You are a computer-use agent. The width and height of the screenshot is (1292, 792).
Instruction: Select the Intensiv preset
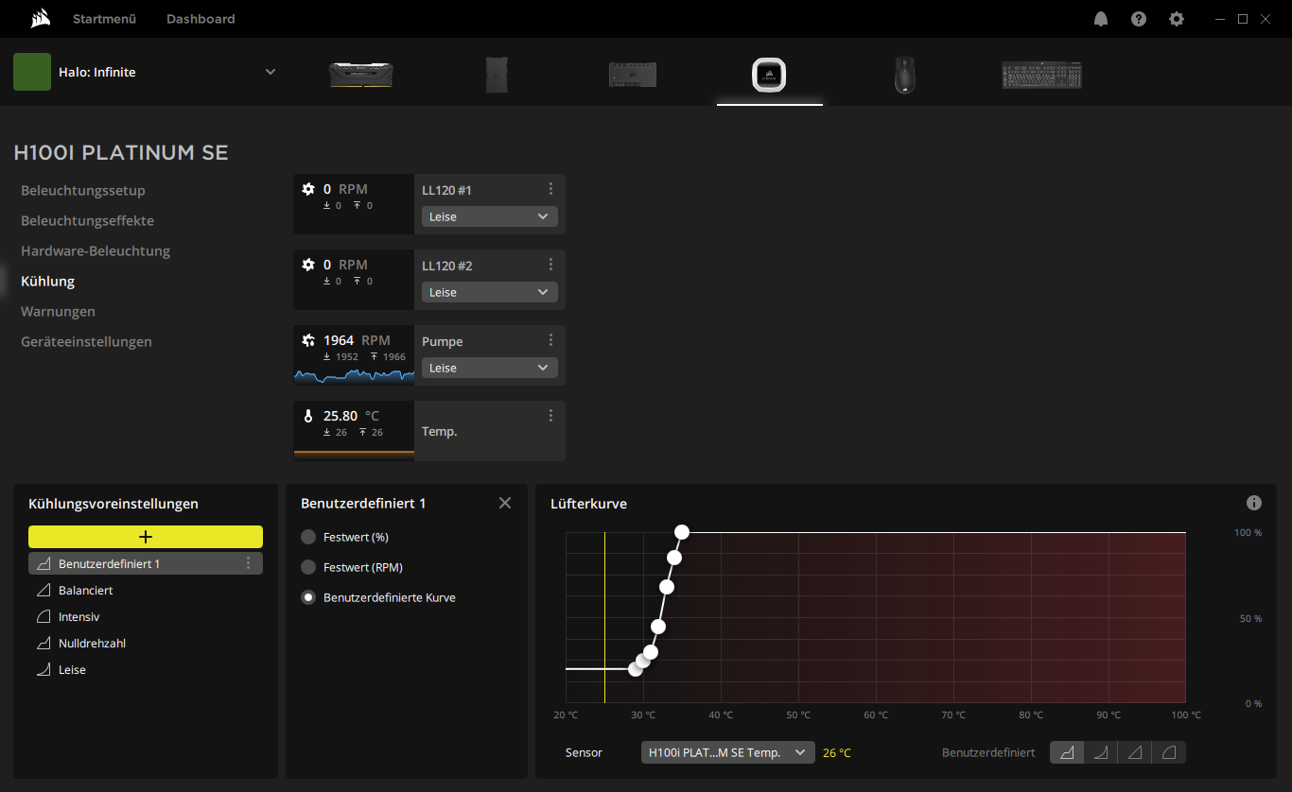pyautogui.click(x=146, y=616)
